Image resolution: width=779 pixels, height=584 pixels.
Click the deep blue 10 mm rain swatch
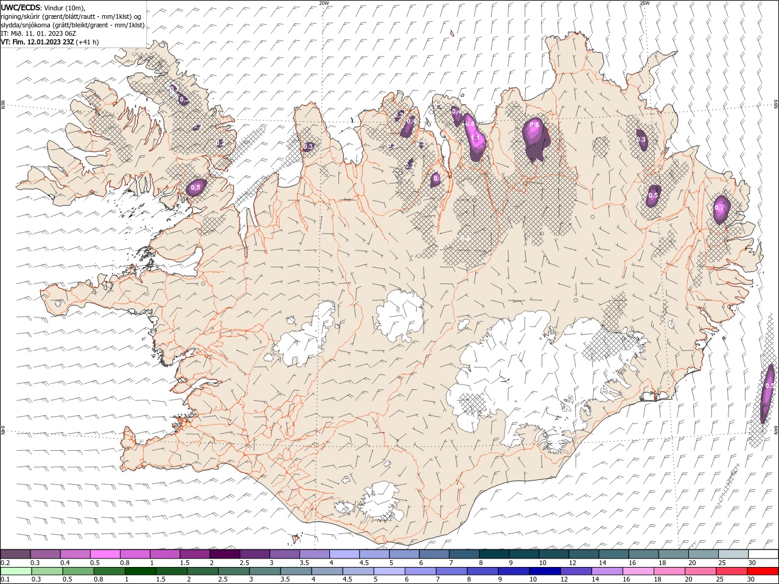coord(545,571)
